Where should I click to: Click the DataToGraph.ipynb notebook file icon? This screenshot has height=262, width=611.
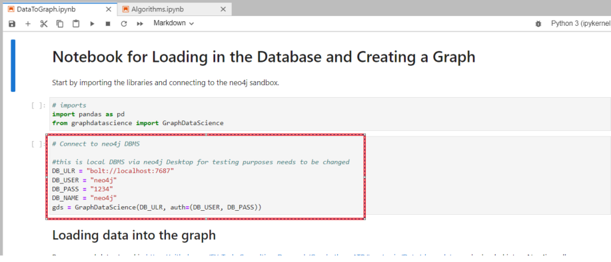[x=11, y=9]
